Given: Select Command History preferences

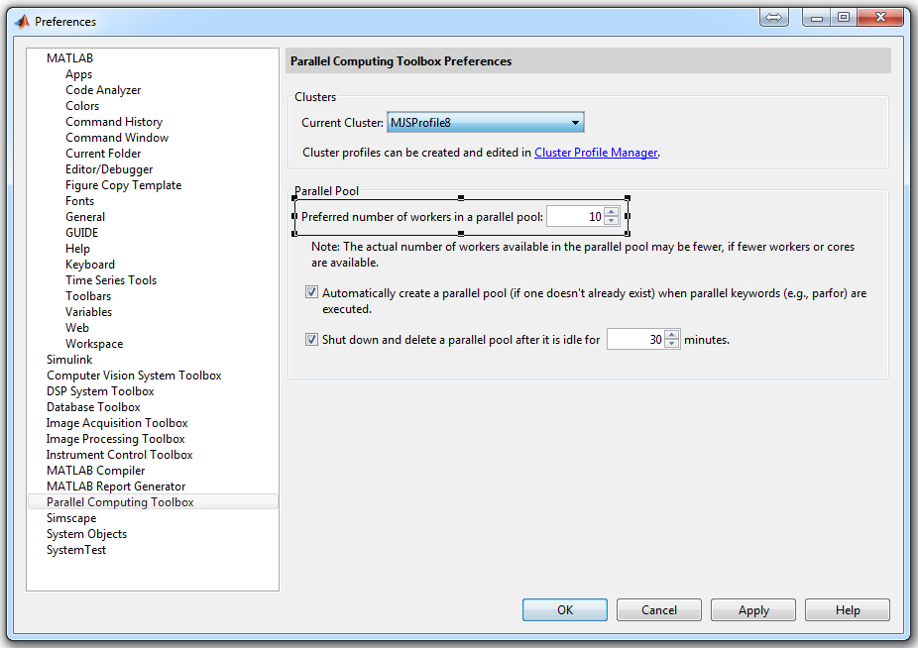Looking at the screenshot, I should pos(114,122).
